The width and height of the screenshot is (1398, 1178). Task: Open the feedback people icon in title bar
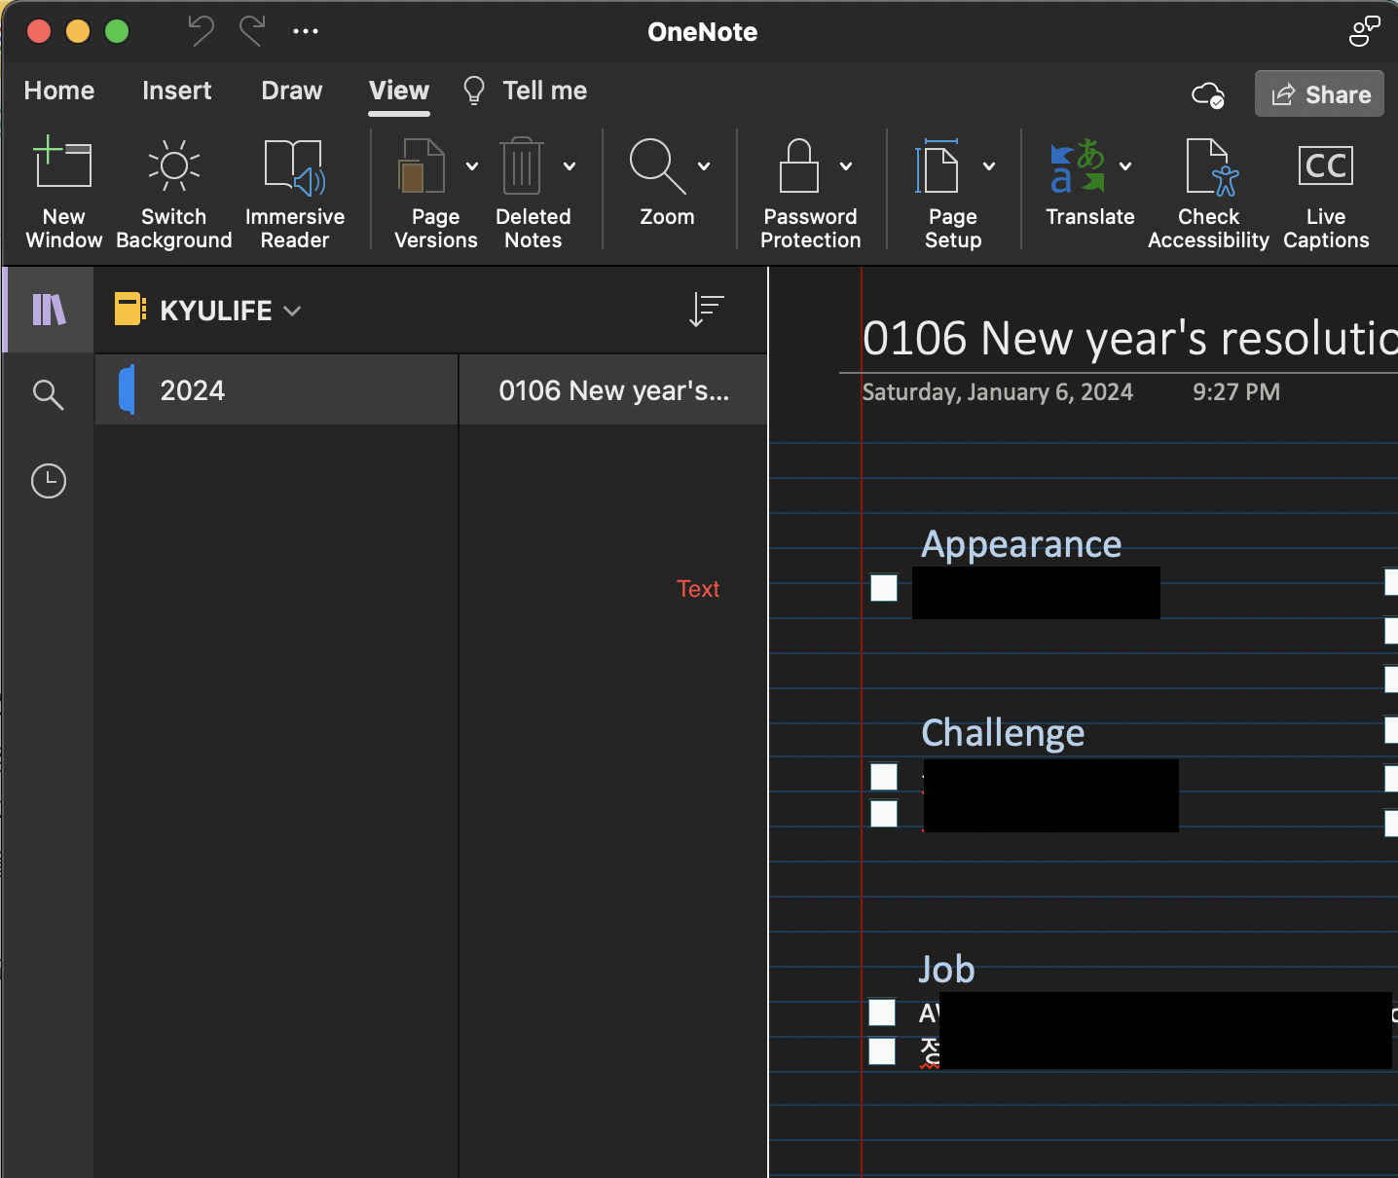point(1365,31)
